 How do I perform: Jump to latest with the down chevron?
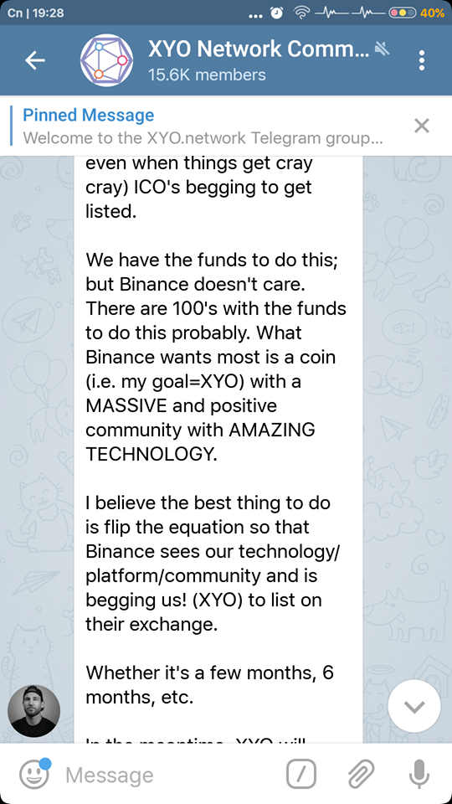click(414, 707)
